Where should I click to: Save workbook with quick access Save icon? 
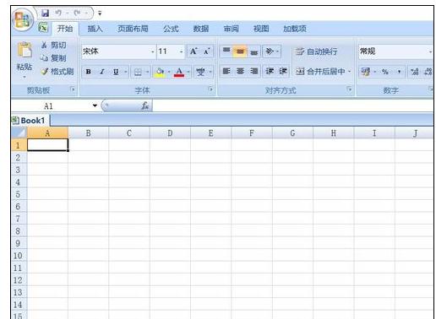(45, 13)
